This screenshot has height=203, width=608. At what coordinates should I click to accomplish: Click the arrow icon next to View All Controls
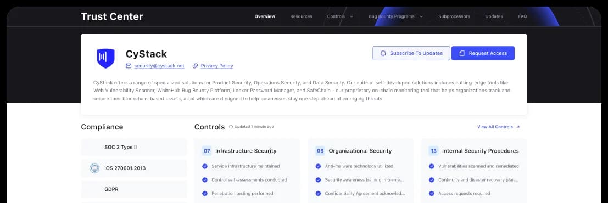(518, 127)
